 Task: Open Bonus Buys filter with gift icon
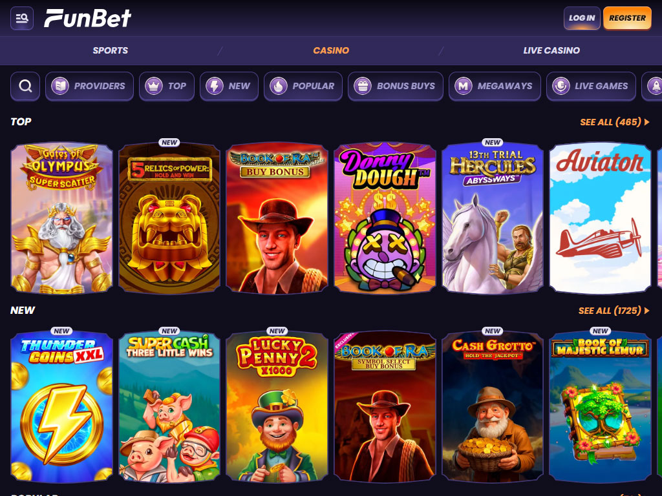pos(396,86)
